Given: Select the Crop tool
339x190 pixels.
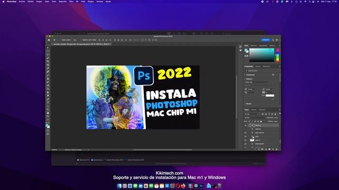Looking at the screenshot, I should pyautogui.click(x=48, y=61).
